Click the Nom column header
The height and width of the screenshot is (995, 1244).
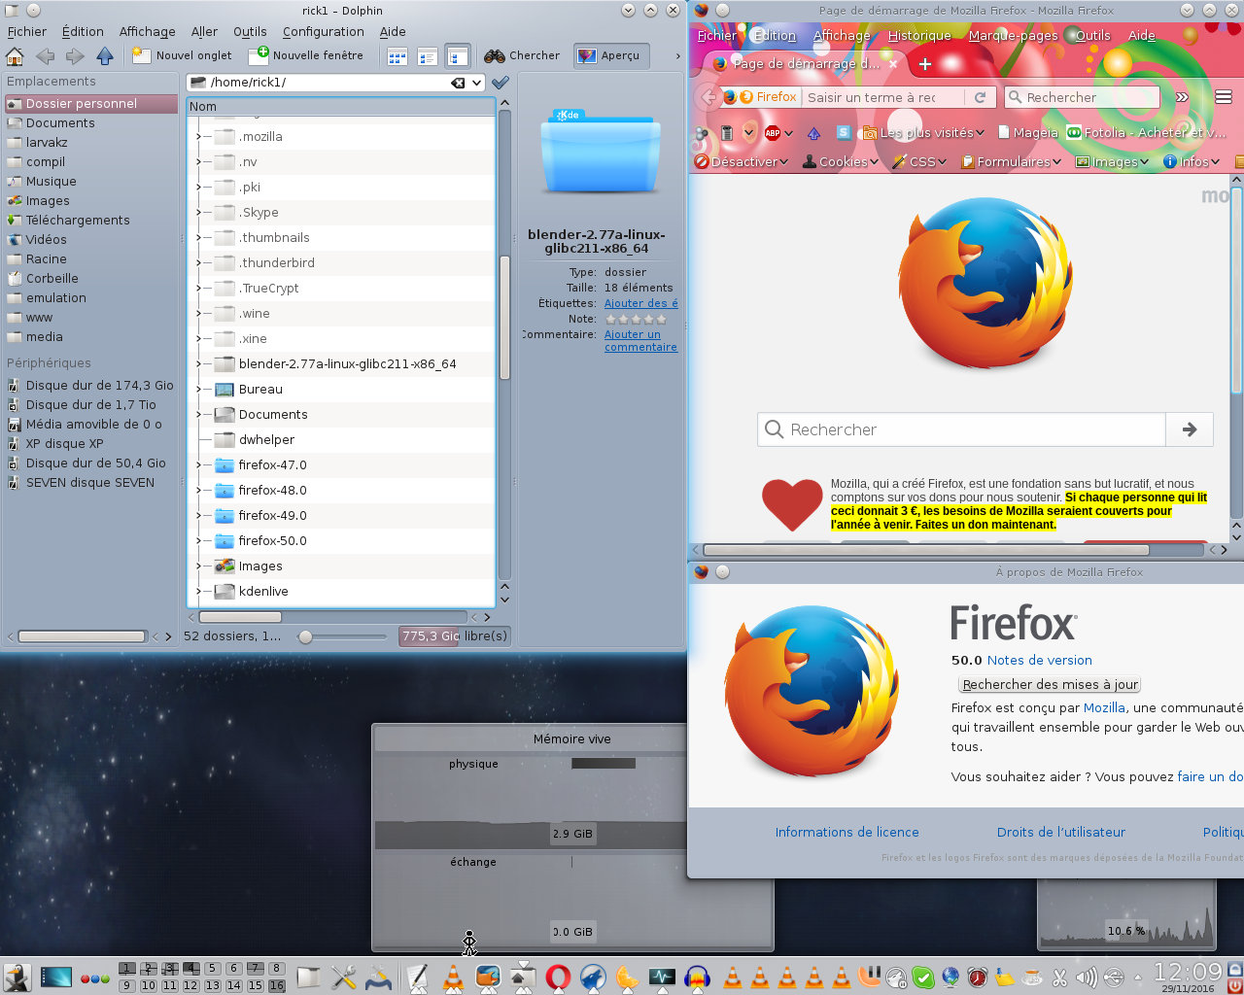[341, 107]
